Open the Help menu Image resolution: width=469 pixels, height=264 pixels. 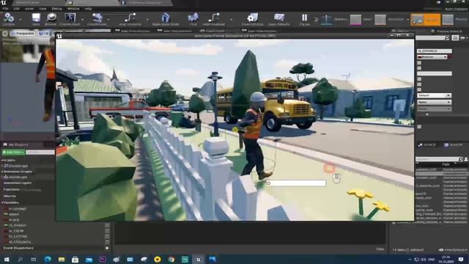point(88,9)
